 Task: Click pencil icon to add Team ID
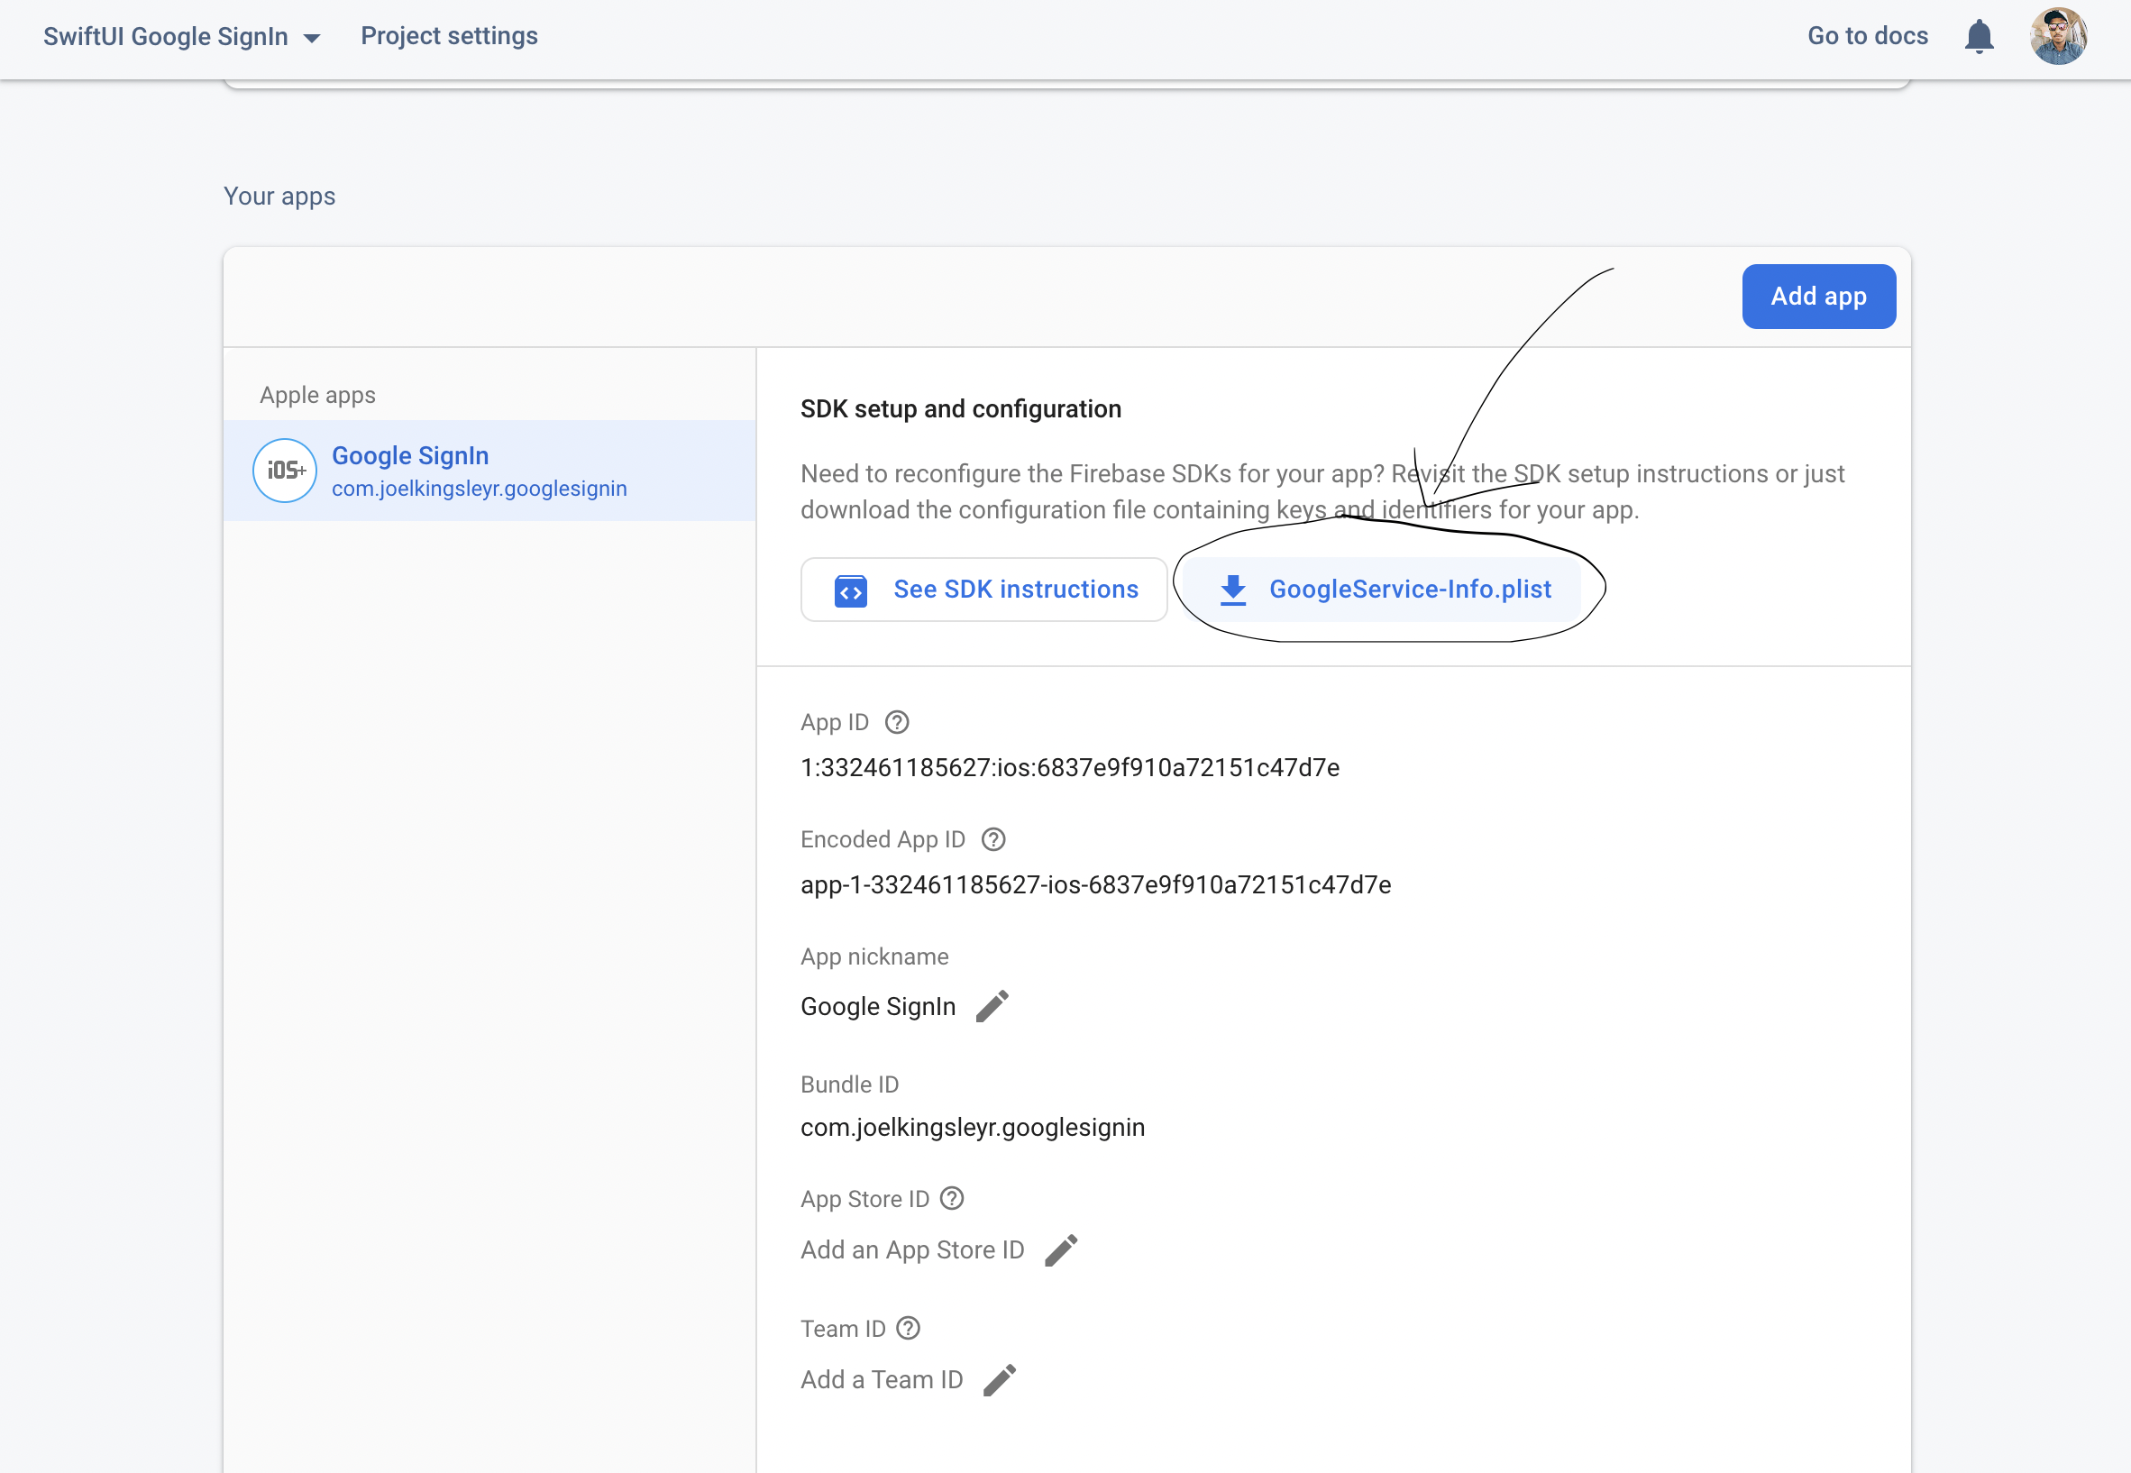click(1000, 1380)
